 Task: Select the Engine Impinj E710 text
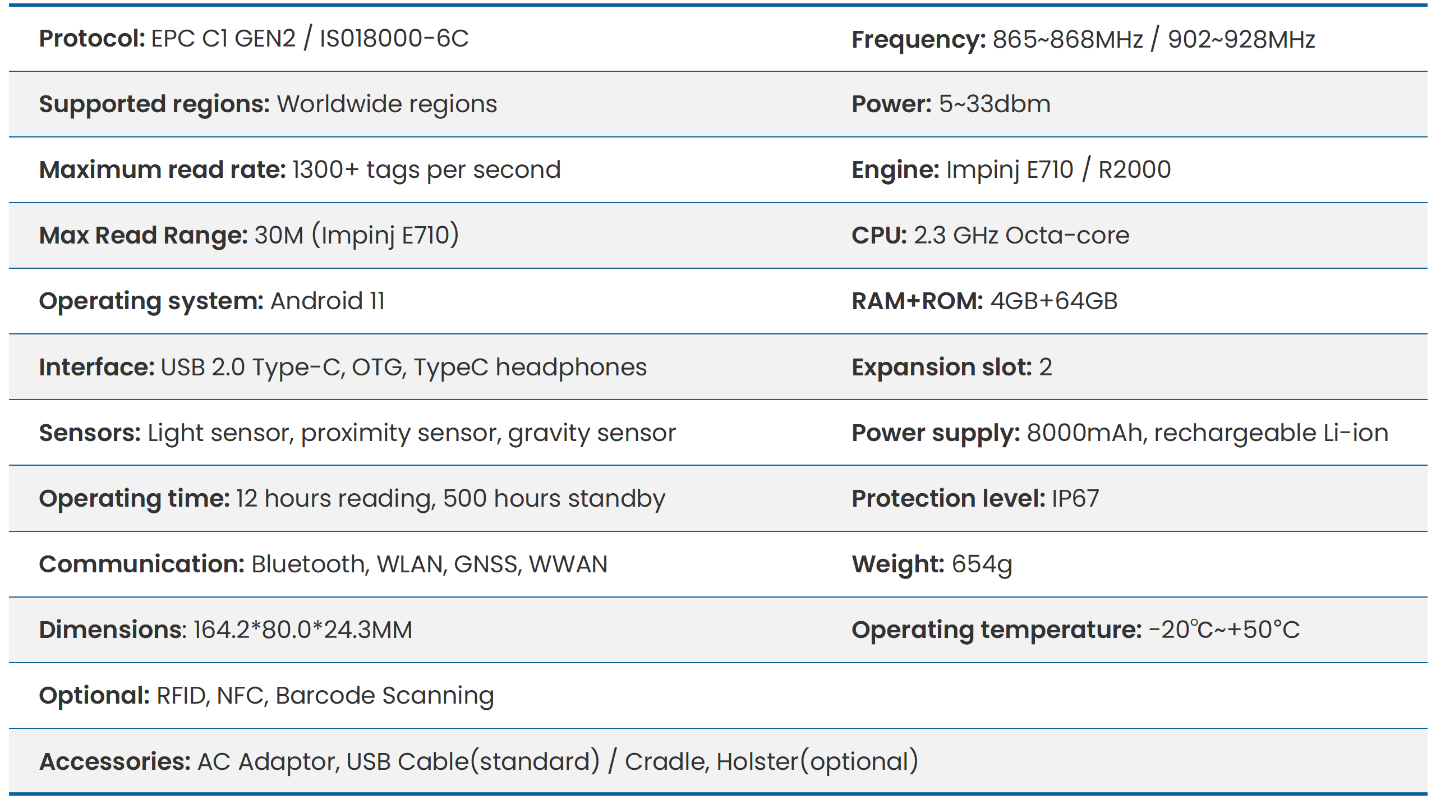pyautogui.click(x=1011, y=170)
